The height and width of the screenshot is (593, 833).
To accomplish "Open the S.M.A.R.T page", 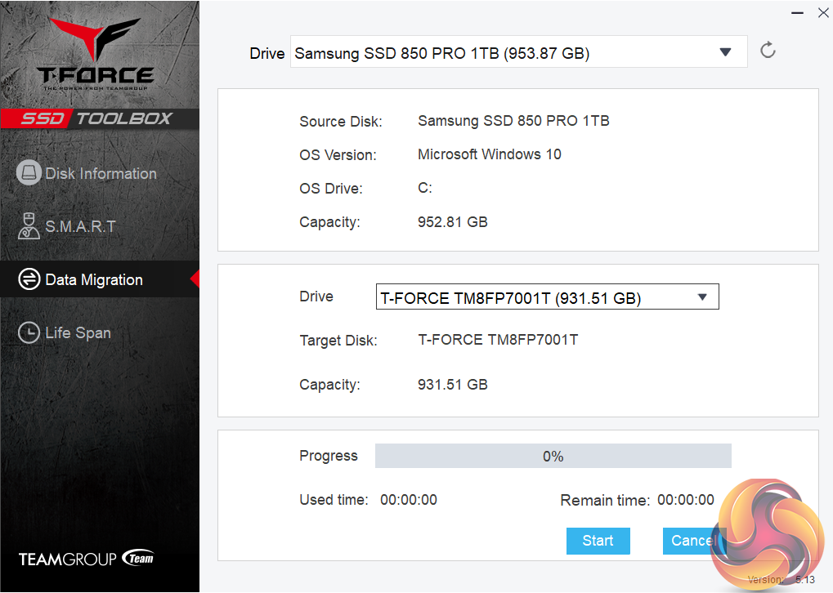I will pos(100,226).
